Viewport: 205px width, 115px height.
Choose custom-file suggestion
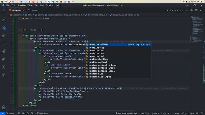pos(119,74)
